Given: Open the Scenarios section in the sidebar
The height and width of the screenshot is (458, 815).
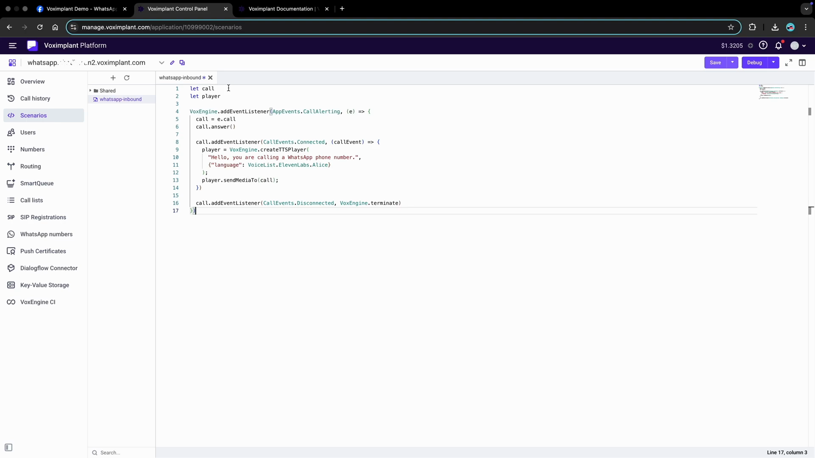Looking at the screenshot, I should (x=33, y=115).
